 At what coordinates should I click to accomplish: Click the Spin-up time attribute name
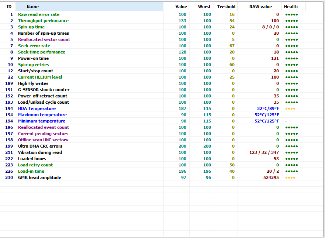coord(31,27)
